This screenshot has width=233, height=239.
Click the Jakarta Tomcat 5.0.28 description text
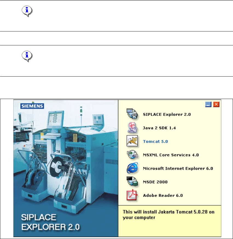(x=169, y=215)
